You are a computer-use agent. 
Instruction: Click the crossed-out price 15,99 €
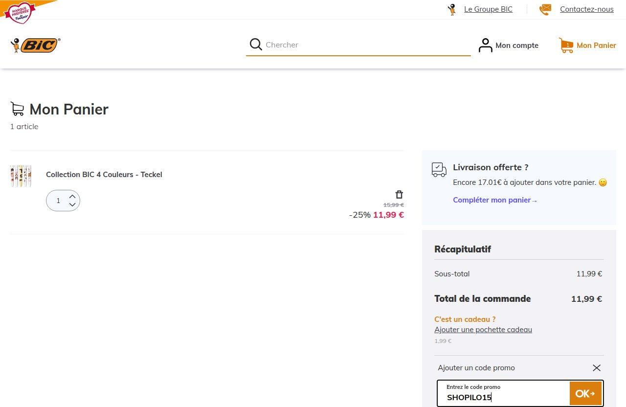pos(393,205)
